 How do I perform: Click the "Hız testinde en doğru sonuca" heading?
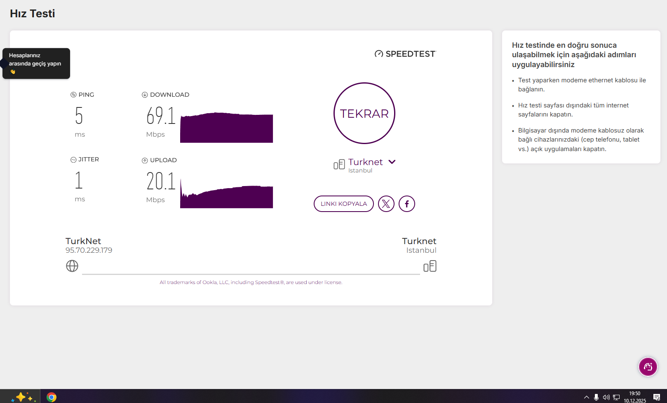tap(574, 55)
